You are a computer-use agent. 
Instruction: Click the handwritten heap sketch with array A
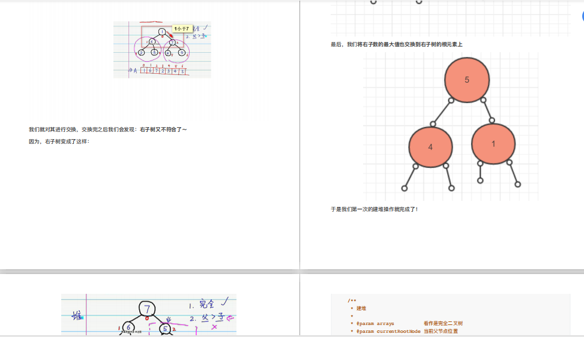(x=162, y=50)
